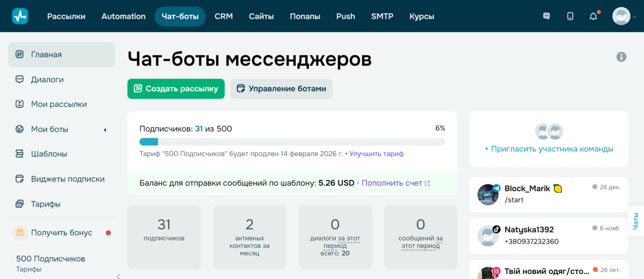The image size is (644, 279).
Task: Click the Виджеты подписки icon
Action: point(20,179)
